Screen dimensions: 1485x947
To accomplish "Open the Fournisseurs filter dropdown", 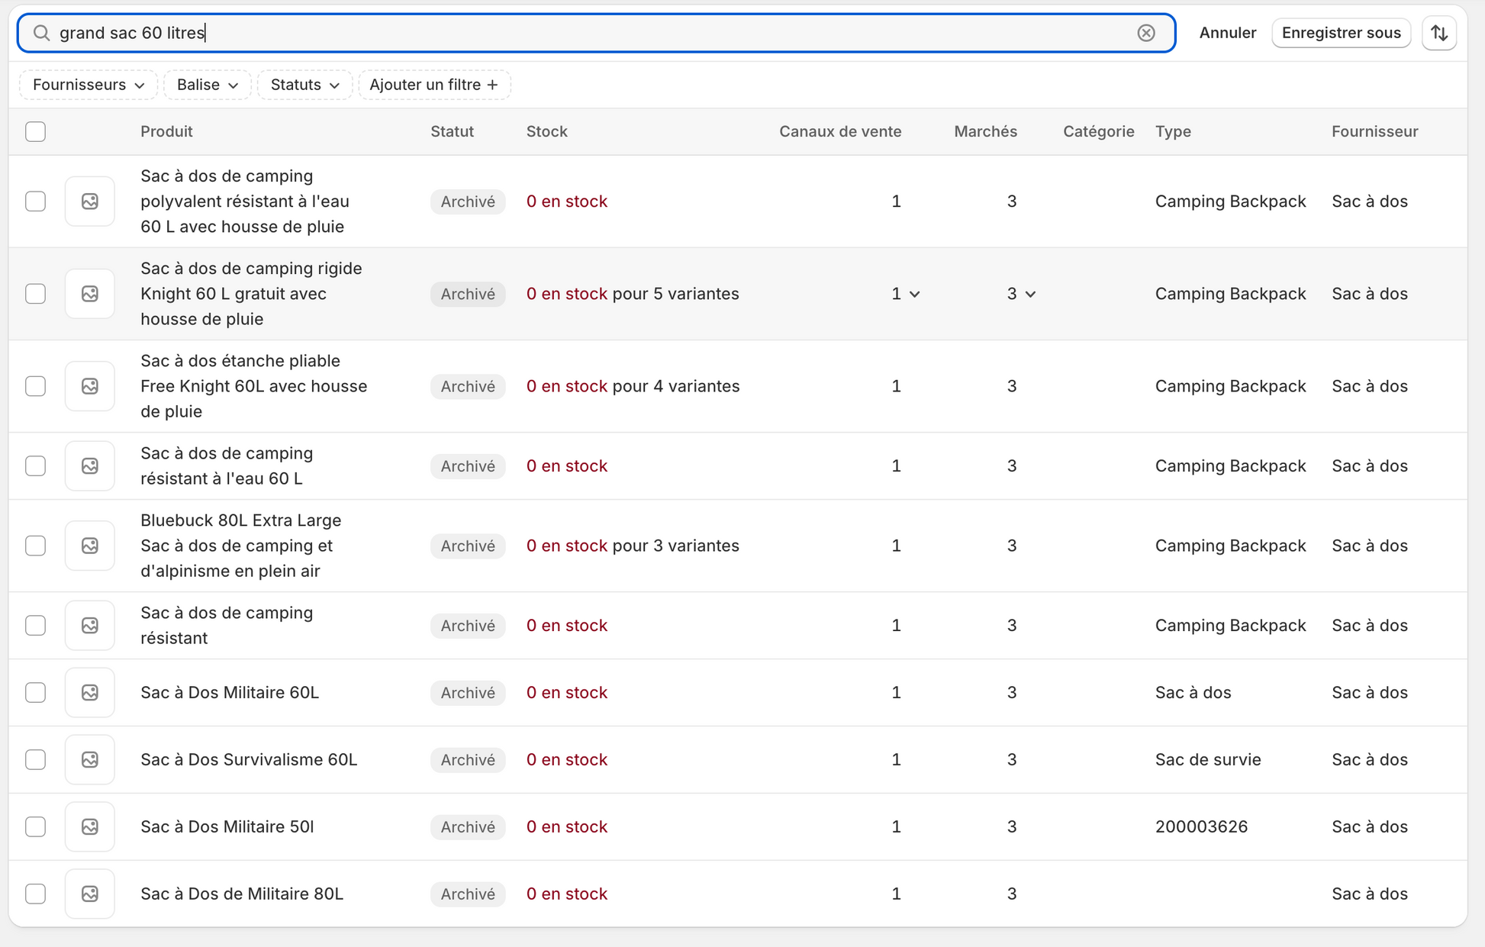I will tap(89, 85).
